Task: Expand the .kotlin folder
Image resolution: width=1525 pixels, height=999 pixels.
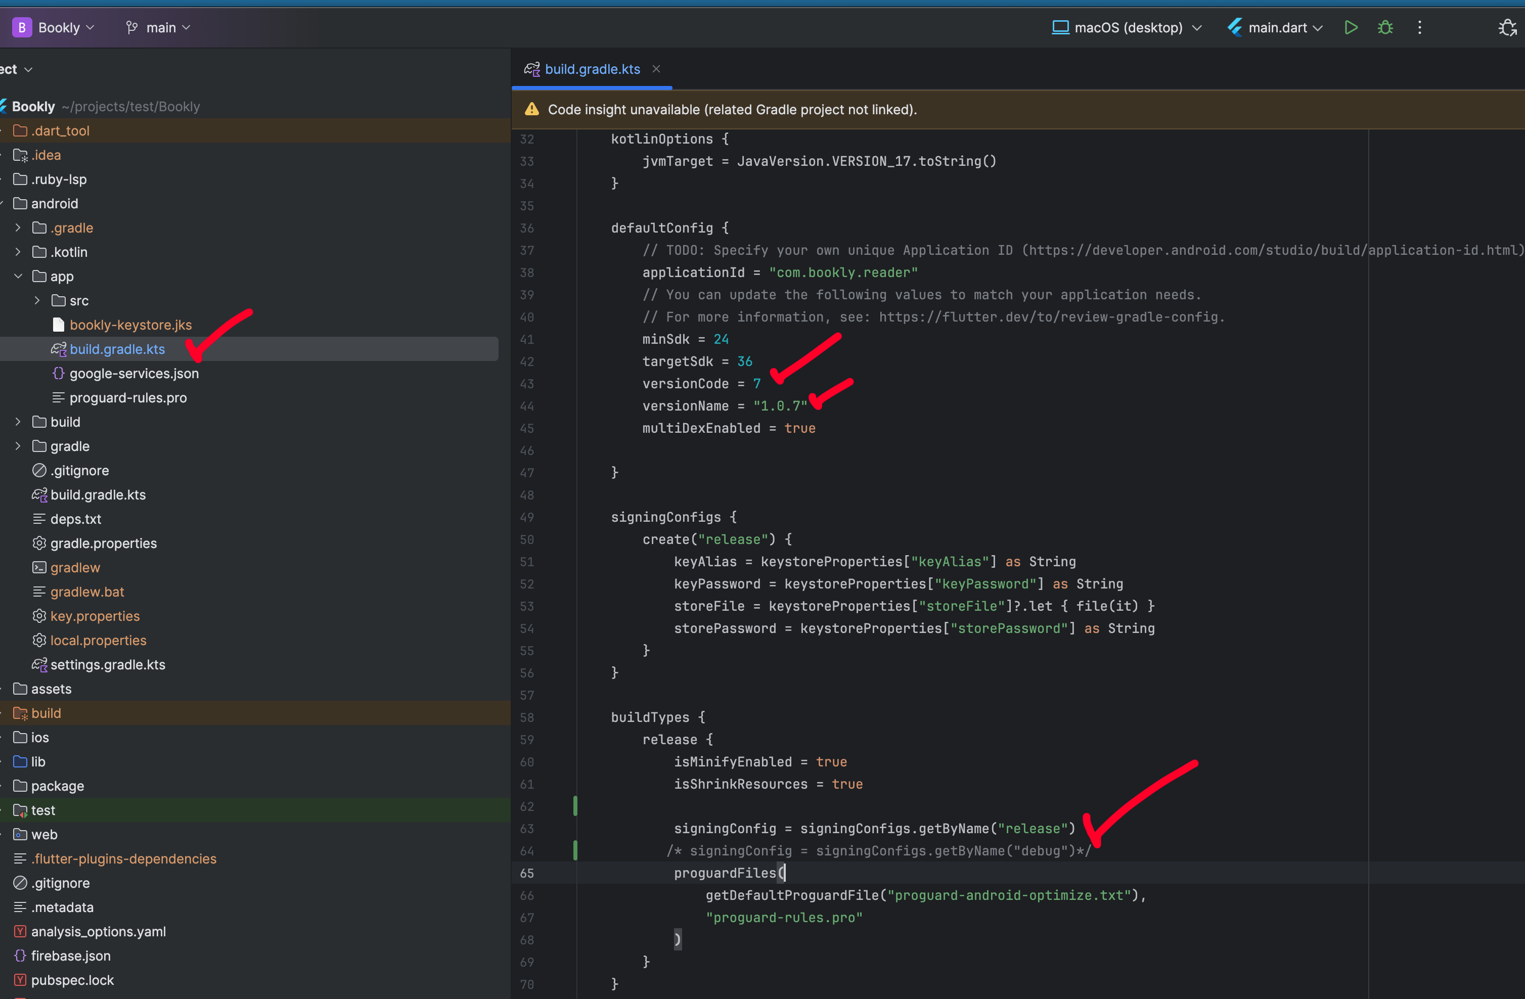Action: (x=18, y=252)
